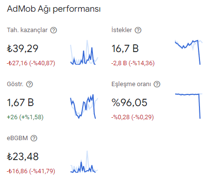Click the -₺27,16 (-%40,87) change text
Viewport: 216px width, 181px height.
pos(31,63)
